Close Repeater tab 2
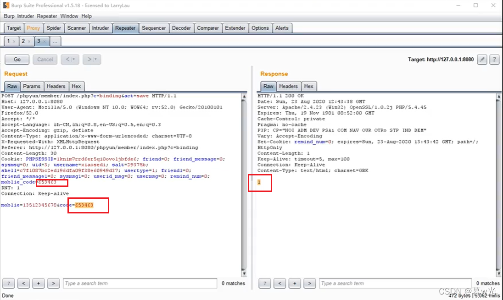This screenshot has width=503, height=300. (x=29, y=41)
